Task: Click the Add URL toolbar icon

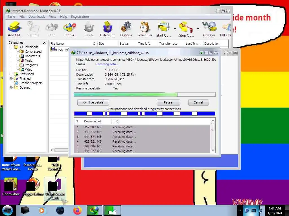Action: pyautogui.click(x=14, y=29)
